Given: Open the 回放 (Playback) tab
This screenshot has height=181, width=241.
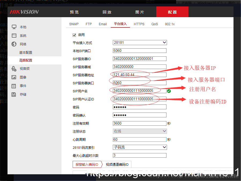Looking at the screenshot, I should [x=107, y=12].
